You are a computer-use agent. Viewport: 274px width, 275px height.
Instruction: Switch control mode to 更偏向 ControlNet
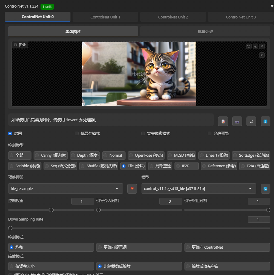(x=227, y=247)
